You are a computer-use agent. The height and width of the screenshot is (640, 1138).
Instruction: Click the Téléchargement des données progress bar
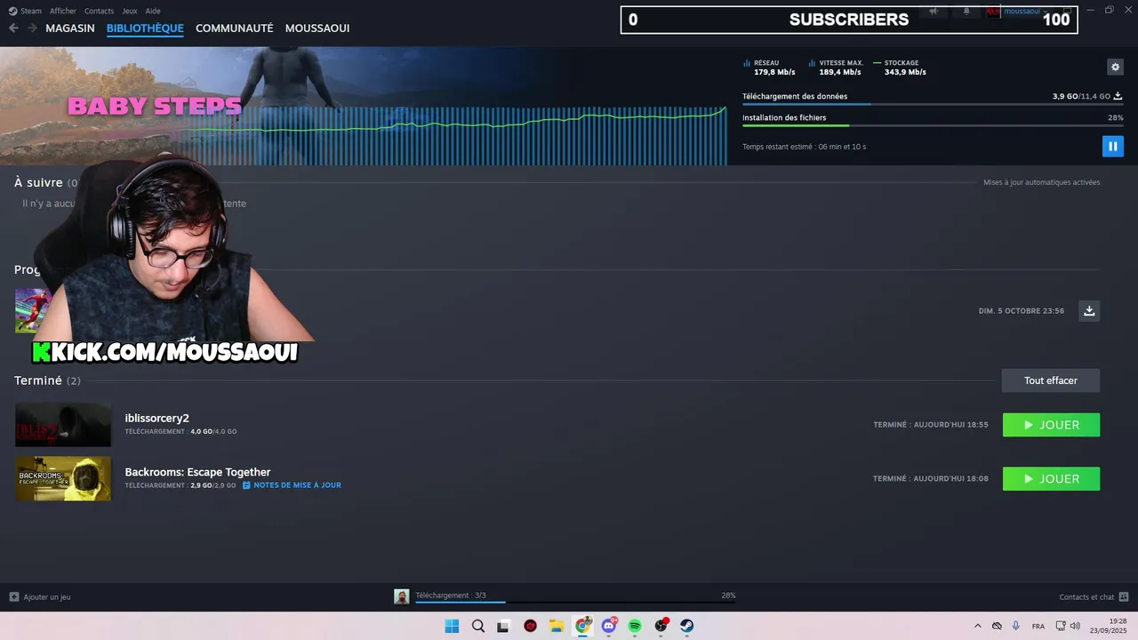pyautogui.click(x=933, y=105)
